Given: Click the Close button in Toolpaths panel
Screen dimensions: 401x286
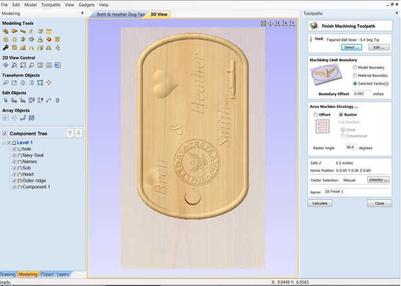Looking at the screenshot, I should [380, 203].
